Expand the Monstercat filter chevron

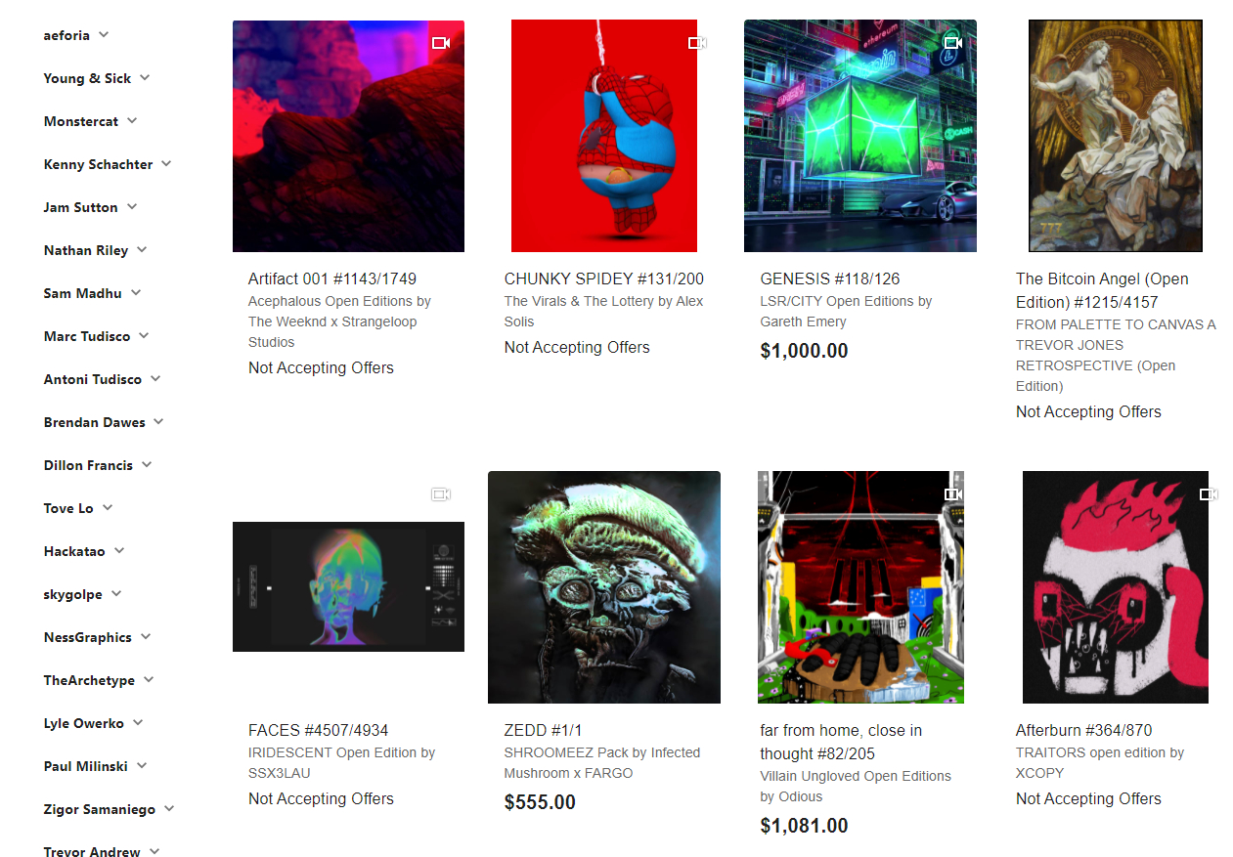(132, 120)
